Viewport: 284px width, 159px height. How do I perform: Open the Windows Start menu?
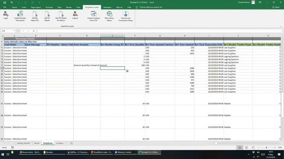3,155
